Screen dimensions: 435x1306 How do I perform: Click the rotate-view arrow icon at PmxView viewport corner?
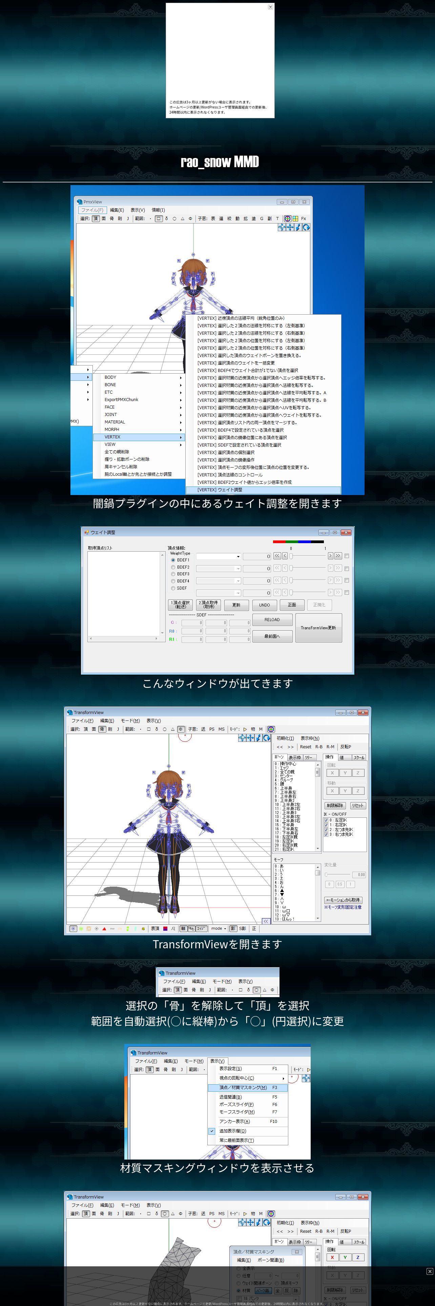tap(306, 227)
